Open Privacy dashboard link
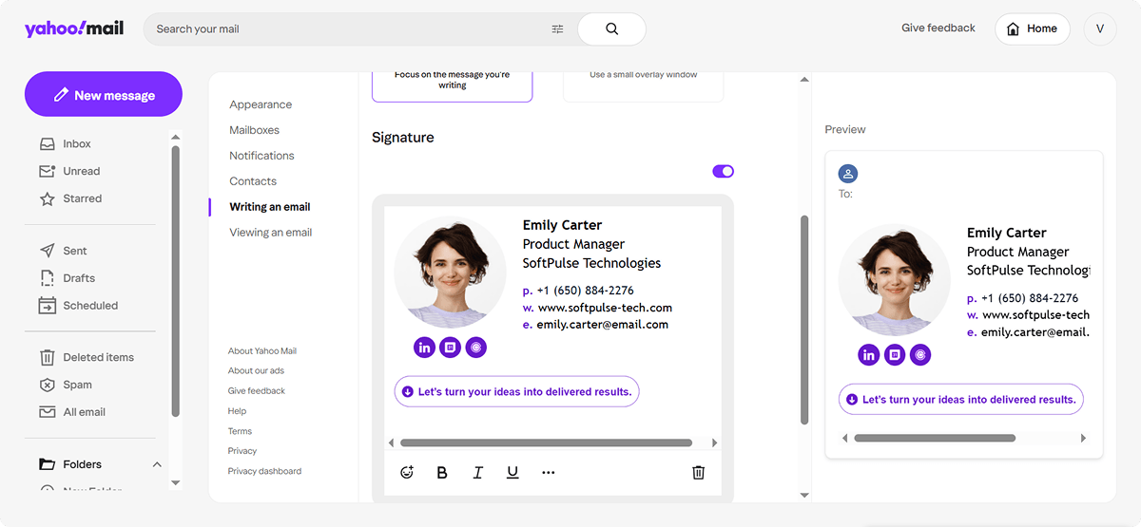1141x527 pixels. tap(264, 471)
